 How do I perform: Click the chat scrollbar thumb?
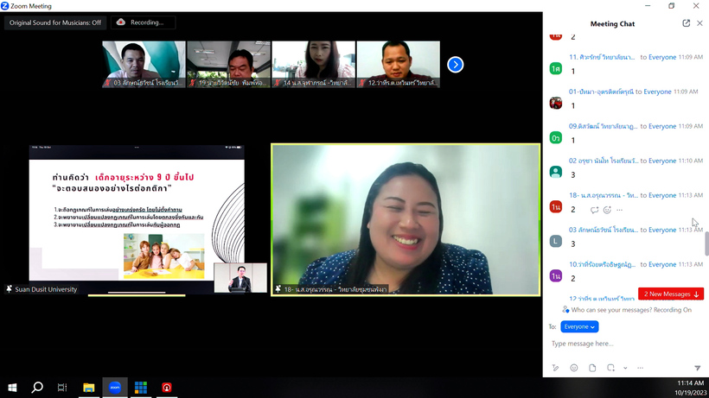pos(706,243)
